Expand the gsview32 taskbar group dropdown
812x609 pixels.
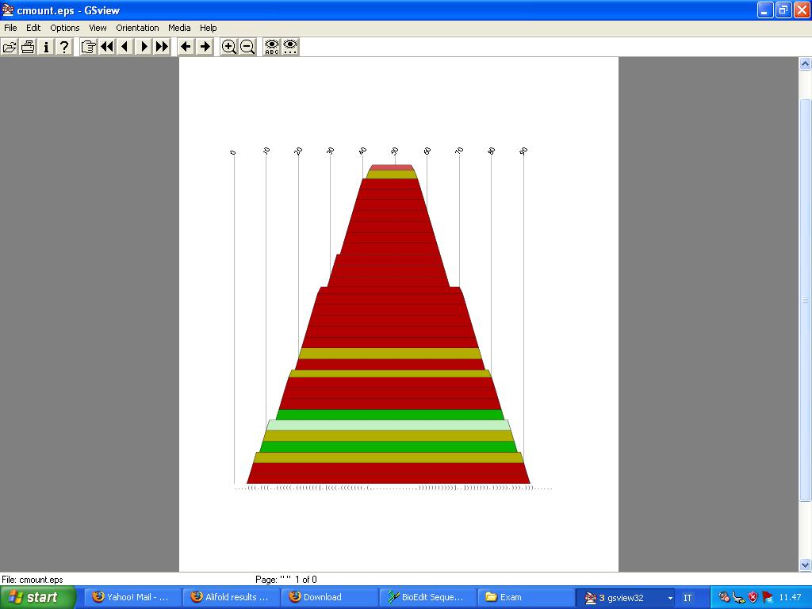tap(670, 598)
